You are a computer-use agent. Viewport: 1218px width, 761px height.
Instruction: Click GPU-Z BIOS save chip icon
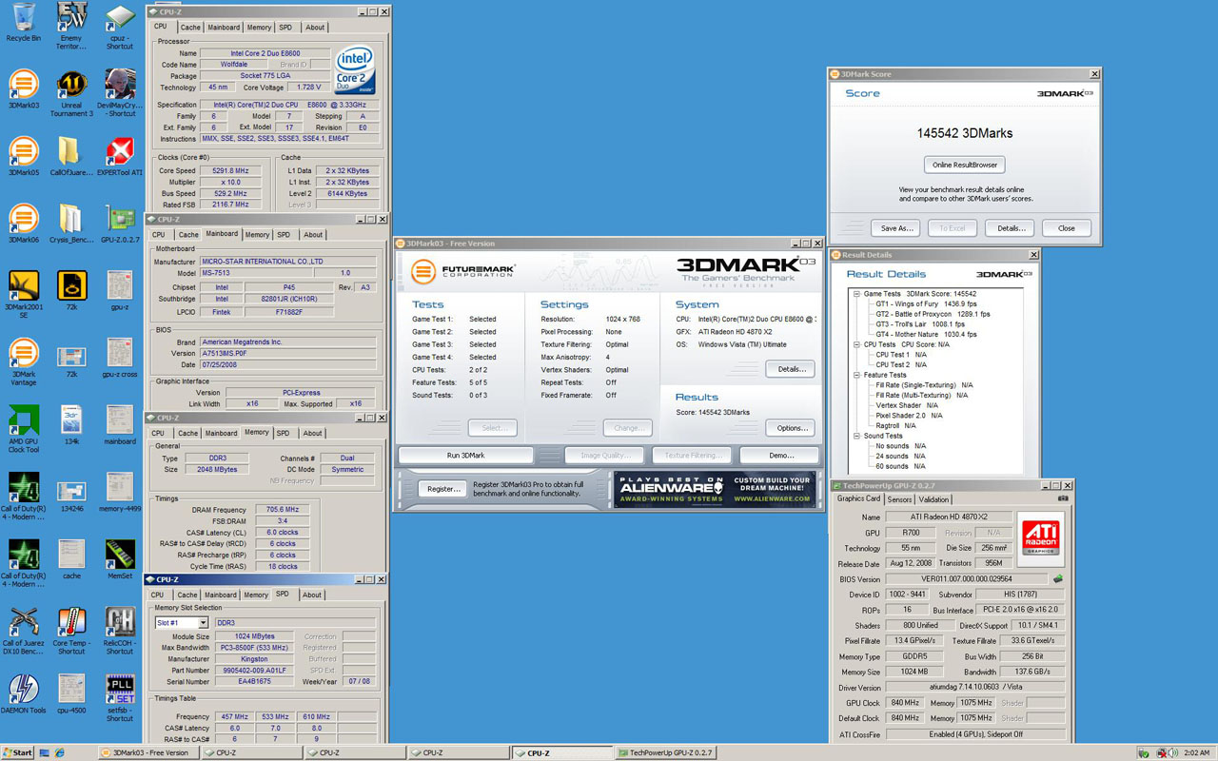tap(1058, 578)
